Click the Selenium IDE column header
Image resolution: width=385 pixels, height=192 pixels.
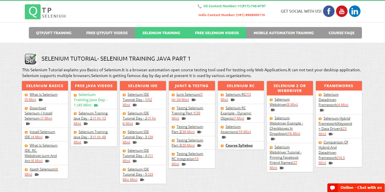pos(143,86)
